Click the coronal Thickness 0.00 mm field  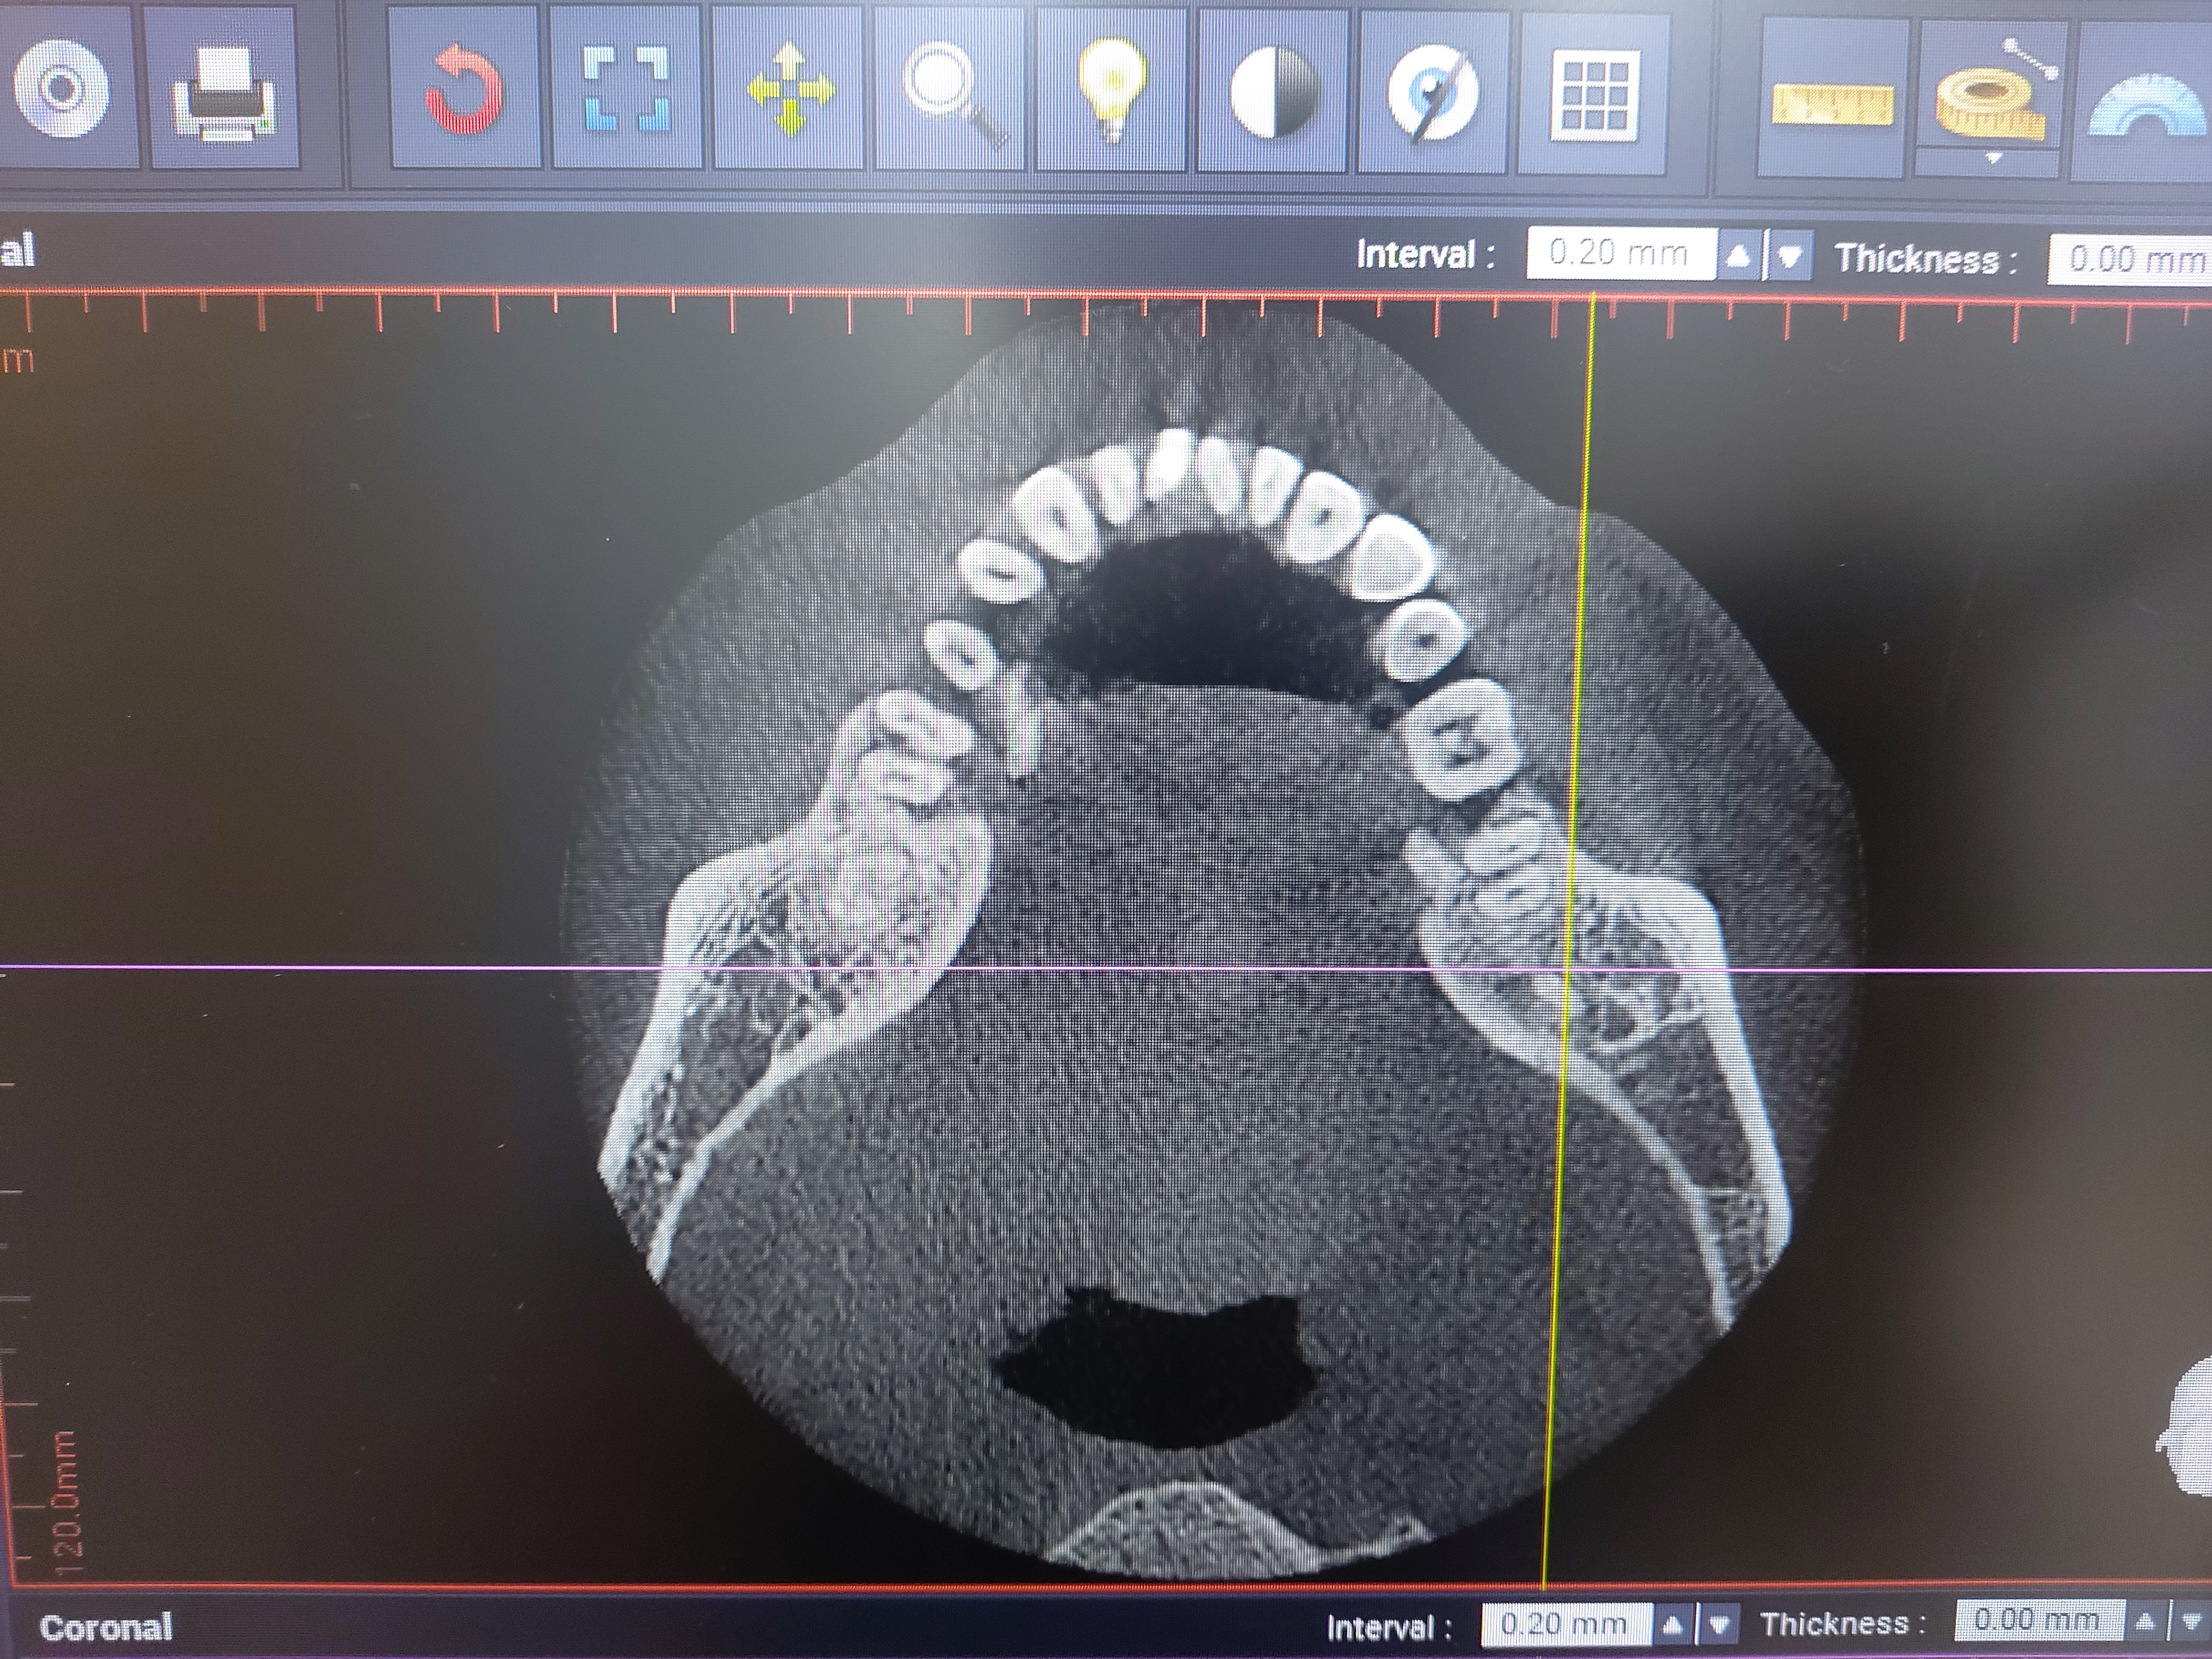[x=2039, y=1619]
